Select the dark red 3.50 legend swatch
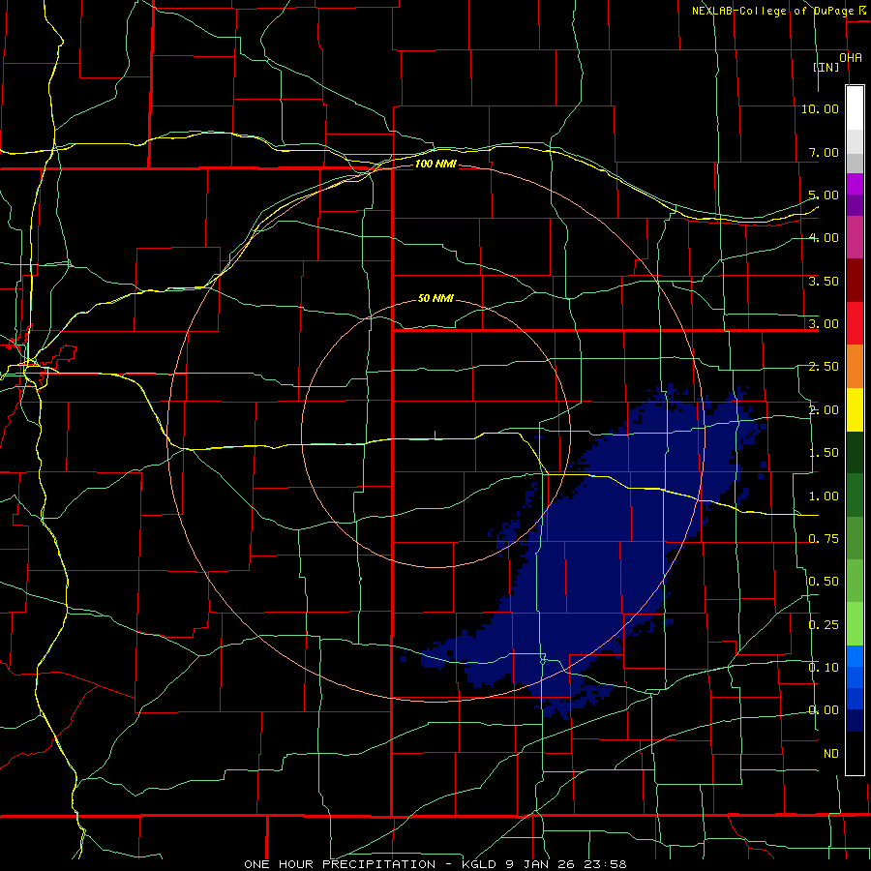Screen dimensions: 871x871 [x=855, y=281]
